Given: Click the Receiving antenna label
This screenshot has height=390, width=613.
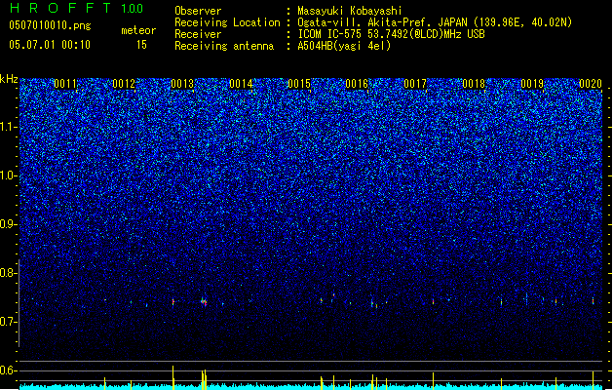Looking at the screenshot, I should click(224, 46).
